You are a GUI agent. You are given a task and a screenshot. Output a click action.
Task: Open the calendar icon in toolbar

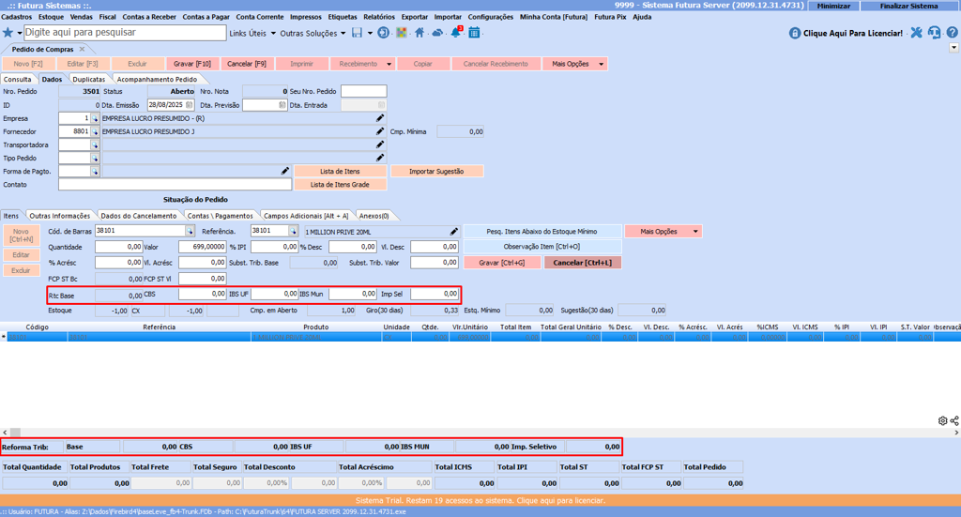pos(474,33)
